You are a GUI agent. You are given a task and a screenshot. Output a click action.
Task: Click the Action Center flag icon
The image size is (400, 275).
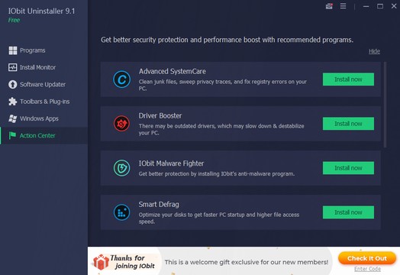pos(12,135)
